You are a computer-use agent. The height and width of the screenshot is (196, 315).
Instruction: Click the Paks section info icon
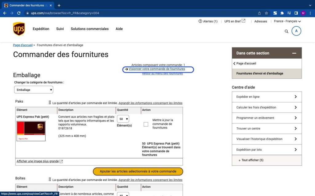click(x=50, y=102)
